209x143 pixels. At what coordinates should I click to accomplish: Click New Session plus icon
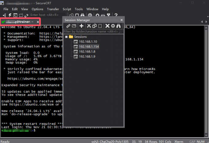pyautogui.click(x=81, y=26)
